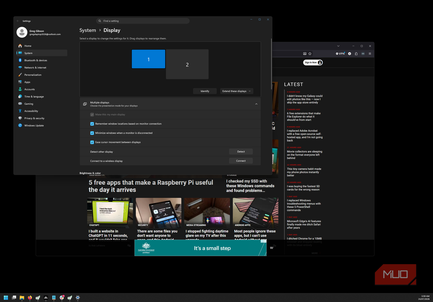433x302 pixels.
Task: Open the Media Streaming article thumbnail
Action: pyautogui.click(x=207, y=212)
